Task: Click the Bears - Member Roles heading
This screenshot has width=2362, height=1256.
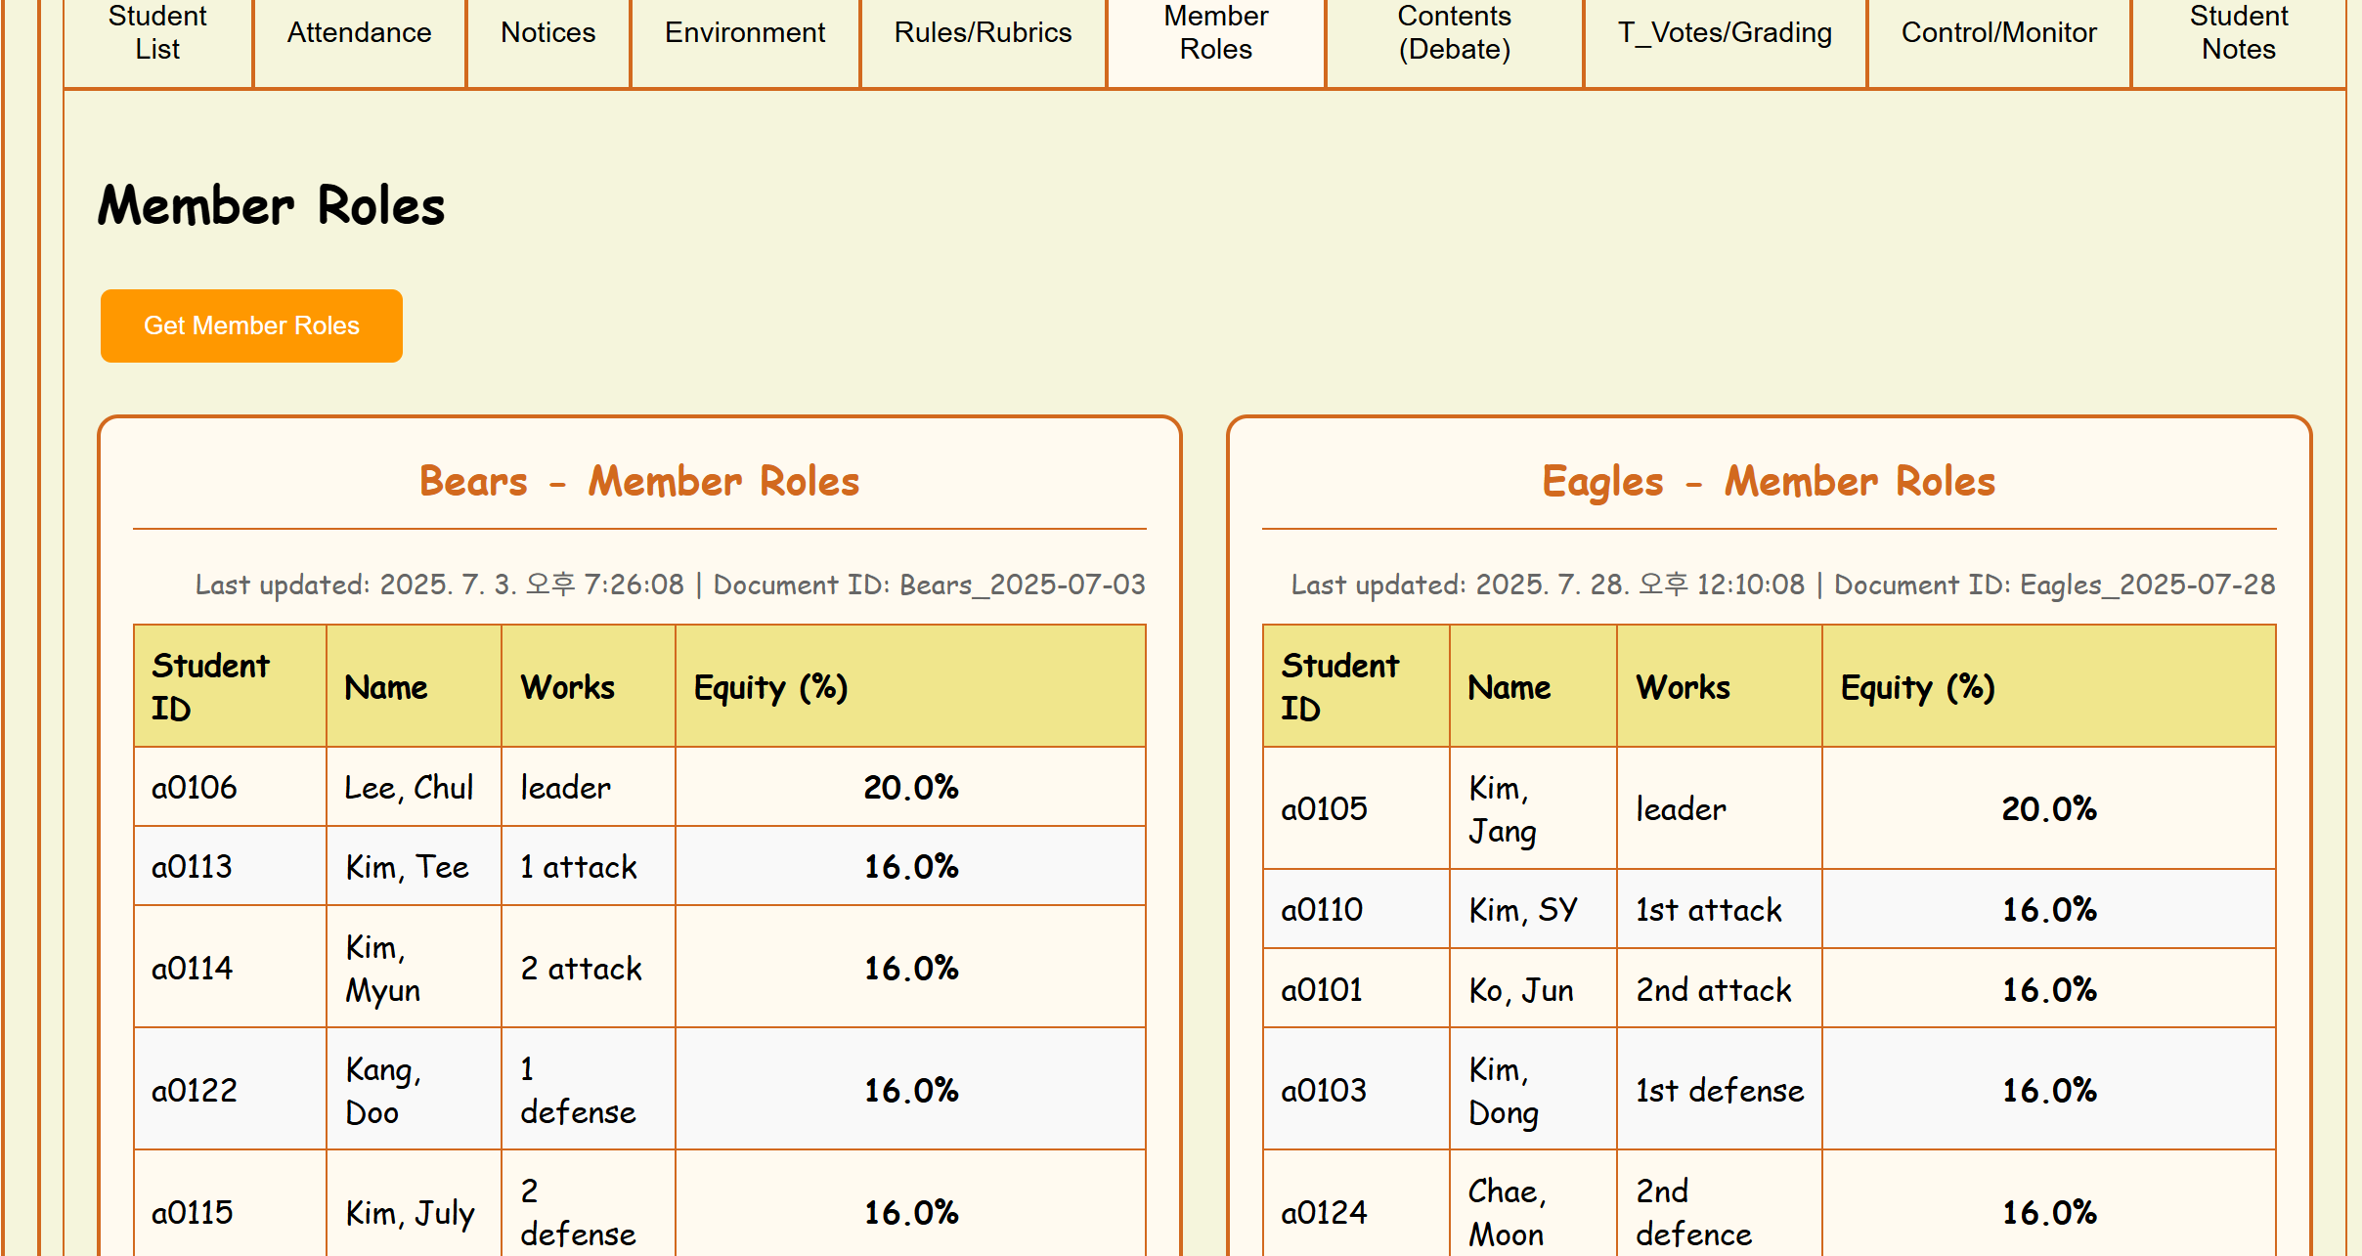Action: pos(639,482)
